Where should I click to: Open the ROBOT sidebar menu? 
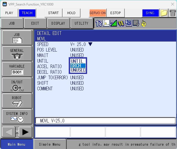pos(17,101)
